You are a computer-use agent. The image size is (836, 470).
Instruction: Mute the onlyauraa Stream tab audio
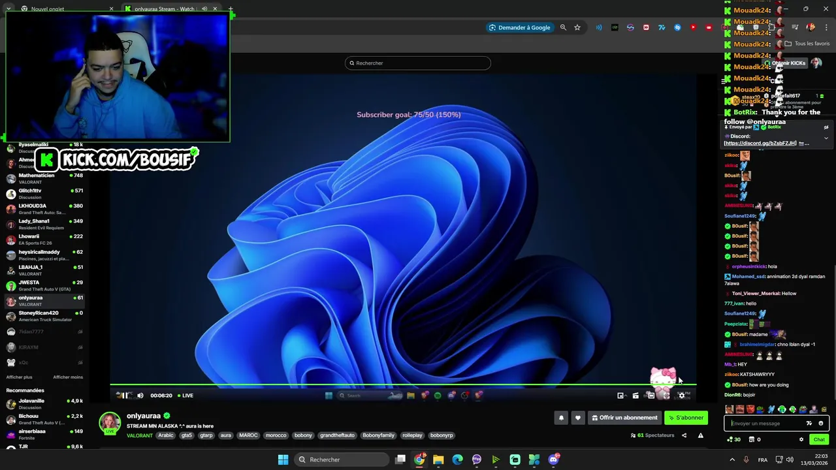pyautogui.click(x=204, y=9)
